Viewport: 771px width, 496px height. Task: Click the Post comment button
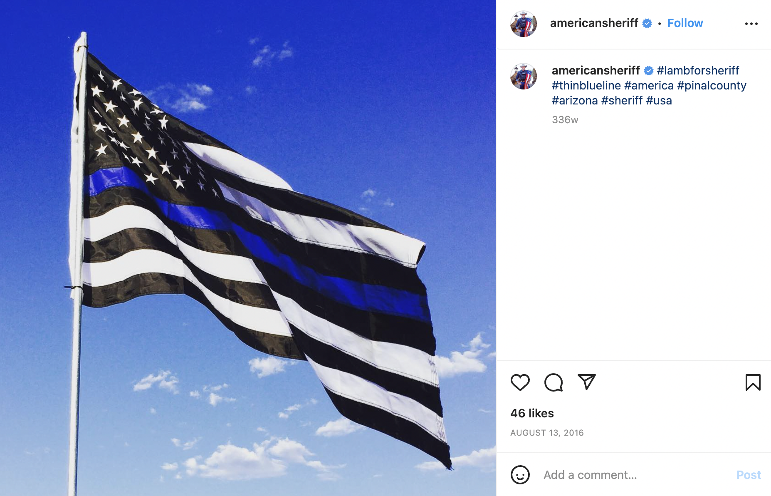[x=749, y=475]
